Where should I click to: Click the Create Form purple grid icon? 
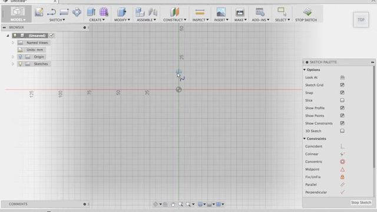pos(104,12)
